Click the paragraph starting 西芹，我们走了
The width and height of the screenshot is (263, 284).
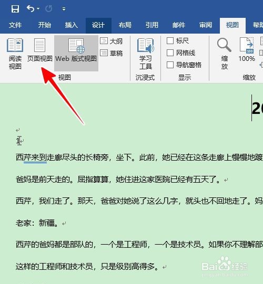click(x=139, y=201)
